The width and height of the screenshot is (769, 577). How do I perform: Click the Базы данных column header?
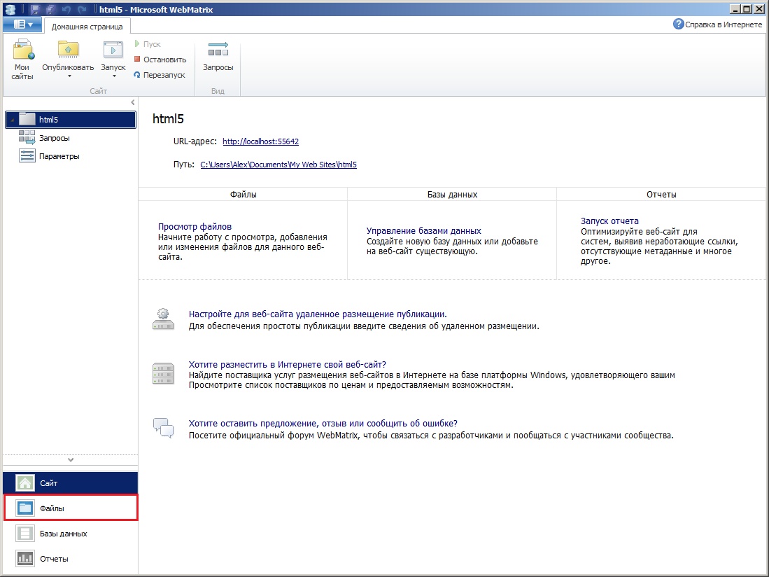click(452, 194)
